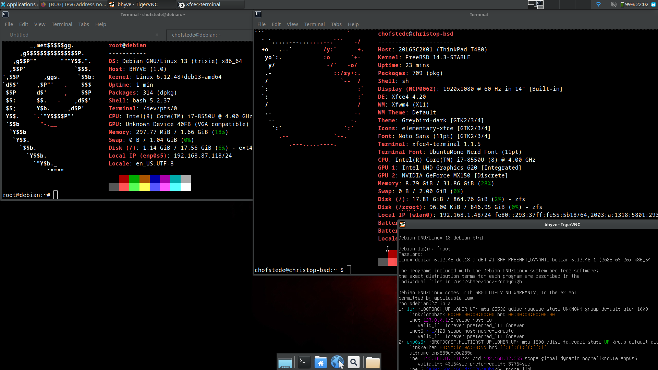The image size is (658, 370).
Task: Click the 'Memory: 297.77 MiB / 1.66 GiB' line
Action: click(x=168, y=132)
